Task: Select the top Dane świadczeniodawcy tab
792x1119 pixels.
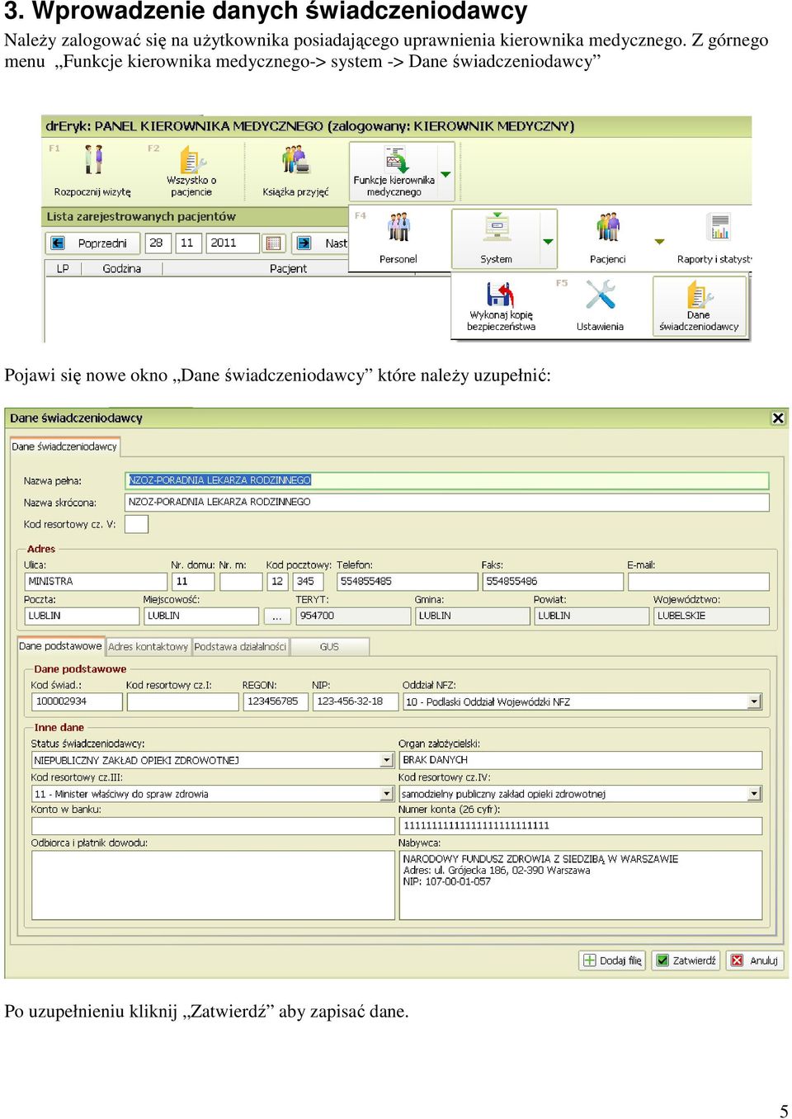Action: tap(64, 446)
